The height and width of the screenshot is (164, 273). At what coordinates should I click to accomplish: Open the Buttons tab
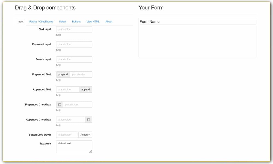point(76,22)
